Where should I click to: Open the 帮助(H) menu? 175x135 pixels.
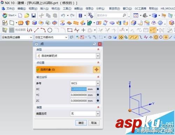(153, 9)
